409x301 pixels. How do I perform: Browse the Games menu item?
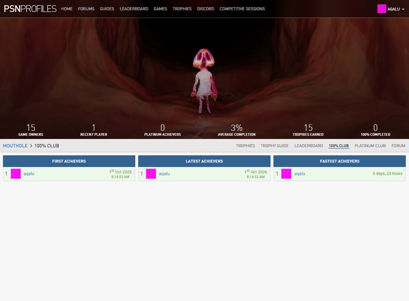(x=160, y=9)
